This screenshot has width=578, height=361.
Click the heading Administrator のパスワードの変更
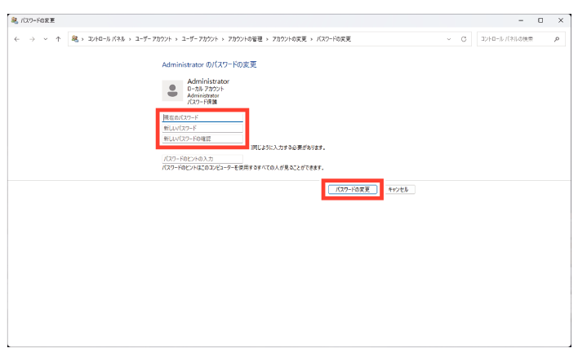pyautogui.click(x=209, y=64)
